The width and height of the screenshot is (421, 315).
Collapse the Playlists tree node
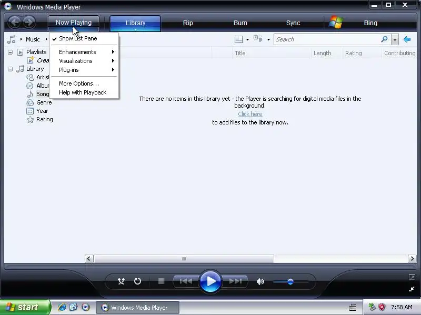click(10, 52)
